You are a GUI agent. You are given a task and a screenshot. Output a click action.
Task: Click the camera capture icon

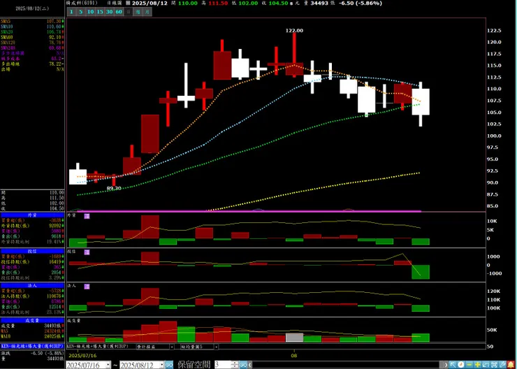[x=494, y=365]
